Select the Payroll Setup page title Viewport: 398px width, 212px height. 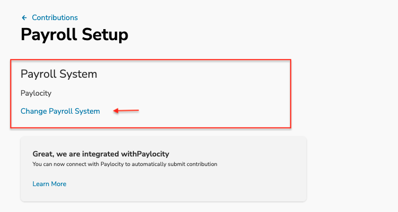75,35
